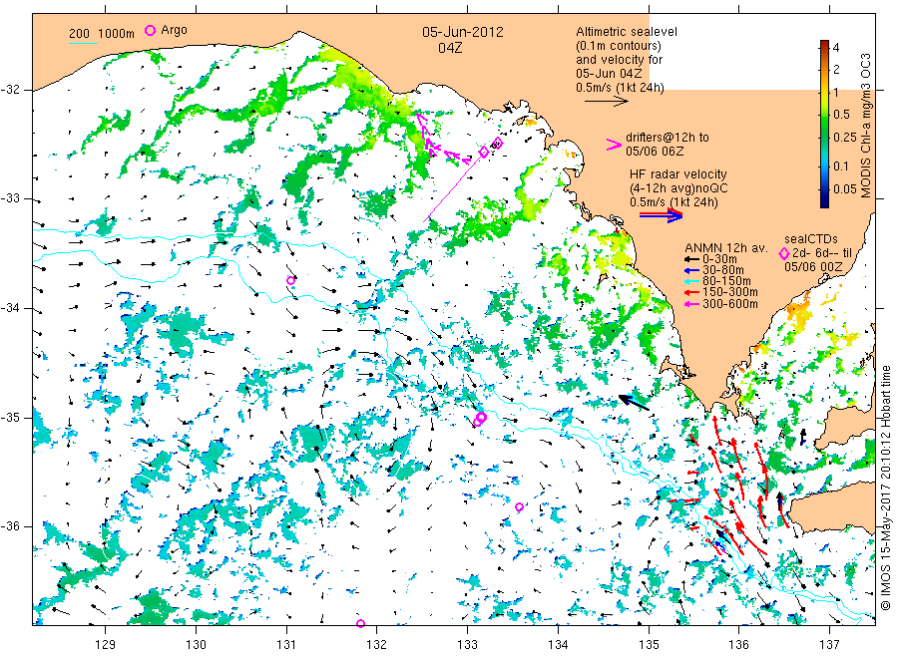Click the latitude axis label -35
Image resolution: width=898 pixels, height=658 pixels.
[10, 418]
